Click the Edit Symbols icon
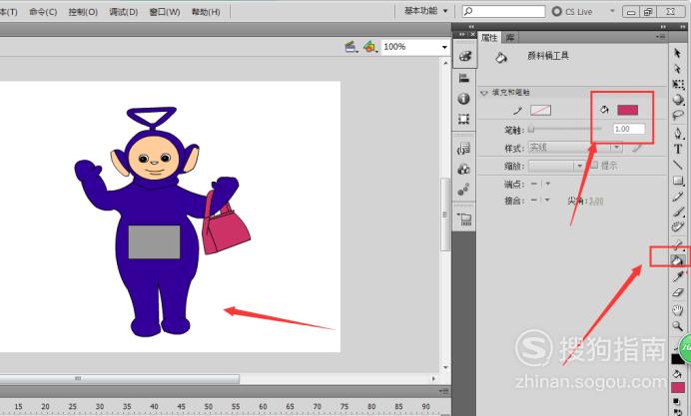 point(370,47)
